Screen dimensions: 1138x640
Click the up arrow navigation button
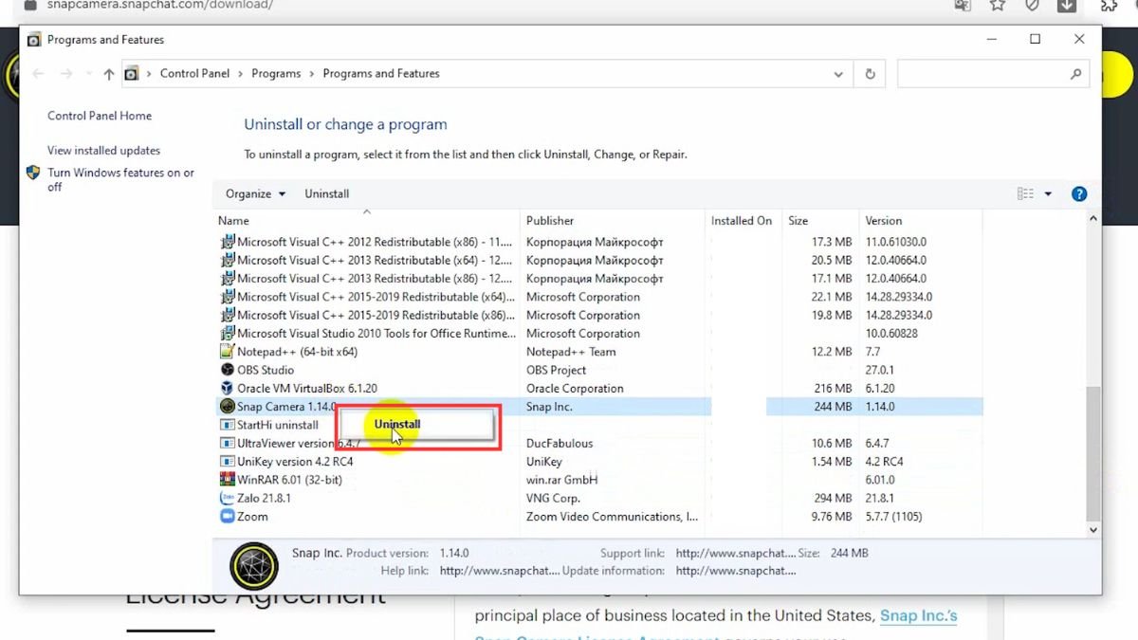[109, 74]
